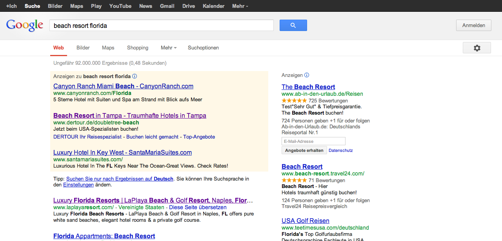502x241 pixels.
Task: Click the Google logo
Action: pyautogui.click(x=25, y=26)
